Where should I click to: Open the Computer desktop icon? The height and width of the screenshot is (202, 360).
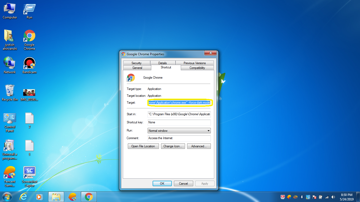pos(10,11)
